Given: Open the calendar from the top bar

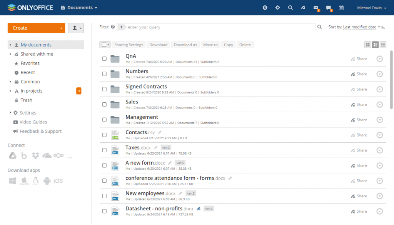Looking at the screenshot, I should coord(341,7).
